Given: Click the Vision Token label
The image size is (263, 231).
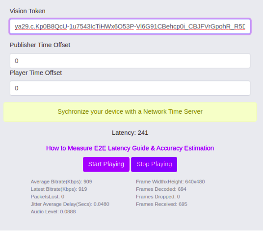Looking at the screenshot, I should point(27,11).
